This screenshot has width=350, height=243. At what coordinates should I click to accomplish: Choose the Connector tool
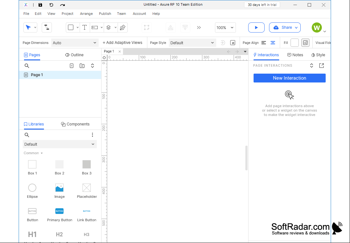pyautogui.click(x=47, y=27)
